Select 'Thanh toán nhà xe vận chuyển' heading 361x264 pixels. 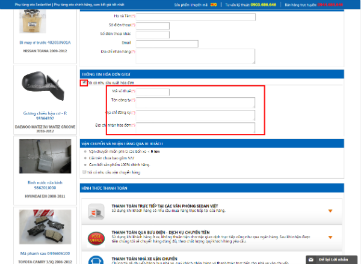click(144, 259)
